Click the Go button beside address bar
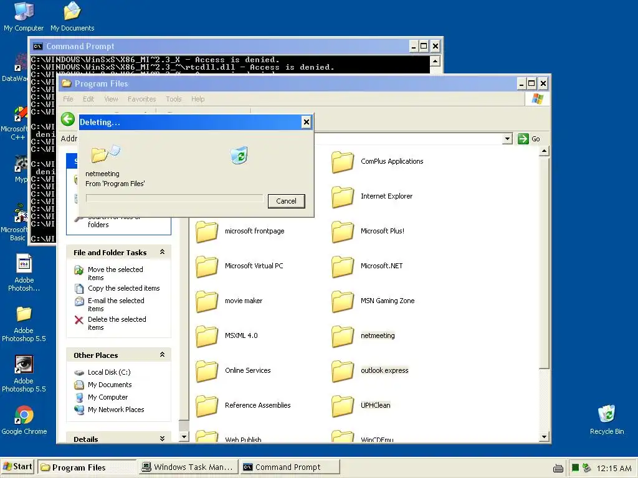The height and width of the screenshot is (478, 638). coord(529,139)
